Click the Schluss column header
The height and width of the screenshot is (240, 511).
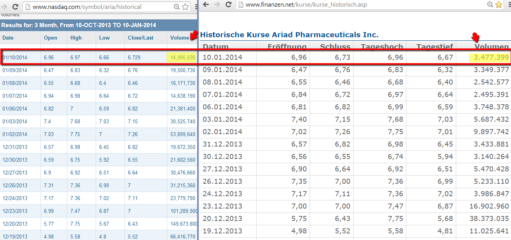pyautogui.click(x=335, y=47)
